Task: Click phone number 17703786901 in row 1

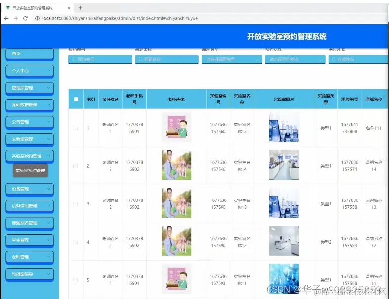Action: (x=134, y=128)
